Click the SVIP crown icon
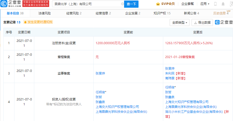This screenshot has height=121, width=233. tap(158, 4)
